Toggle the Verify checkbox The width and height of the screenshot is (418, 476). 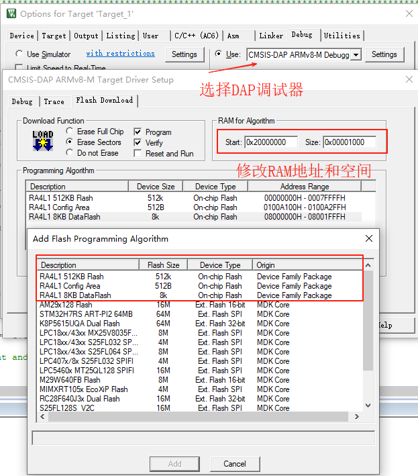(138, 142)
